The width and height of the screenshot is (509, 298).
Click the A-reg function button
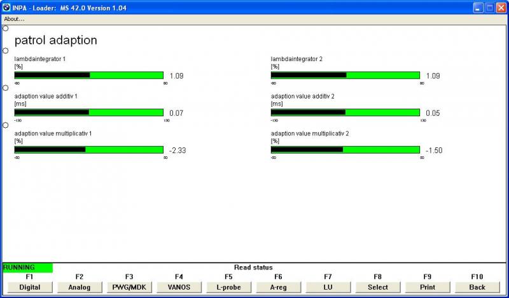[278, 287]
